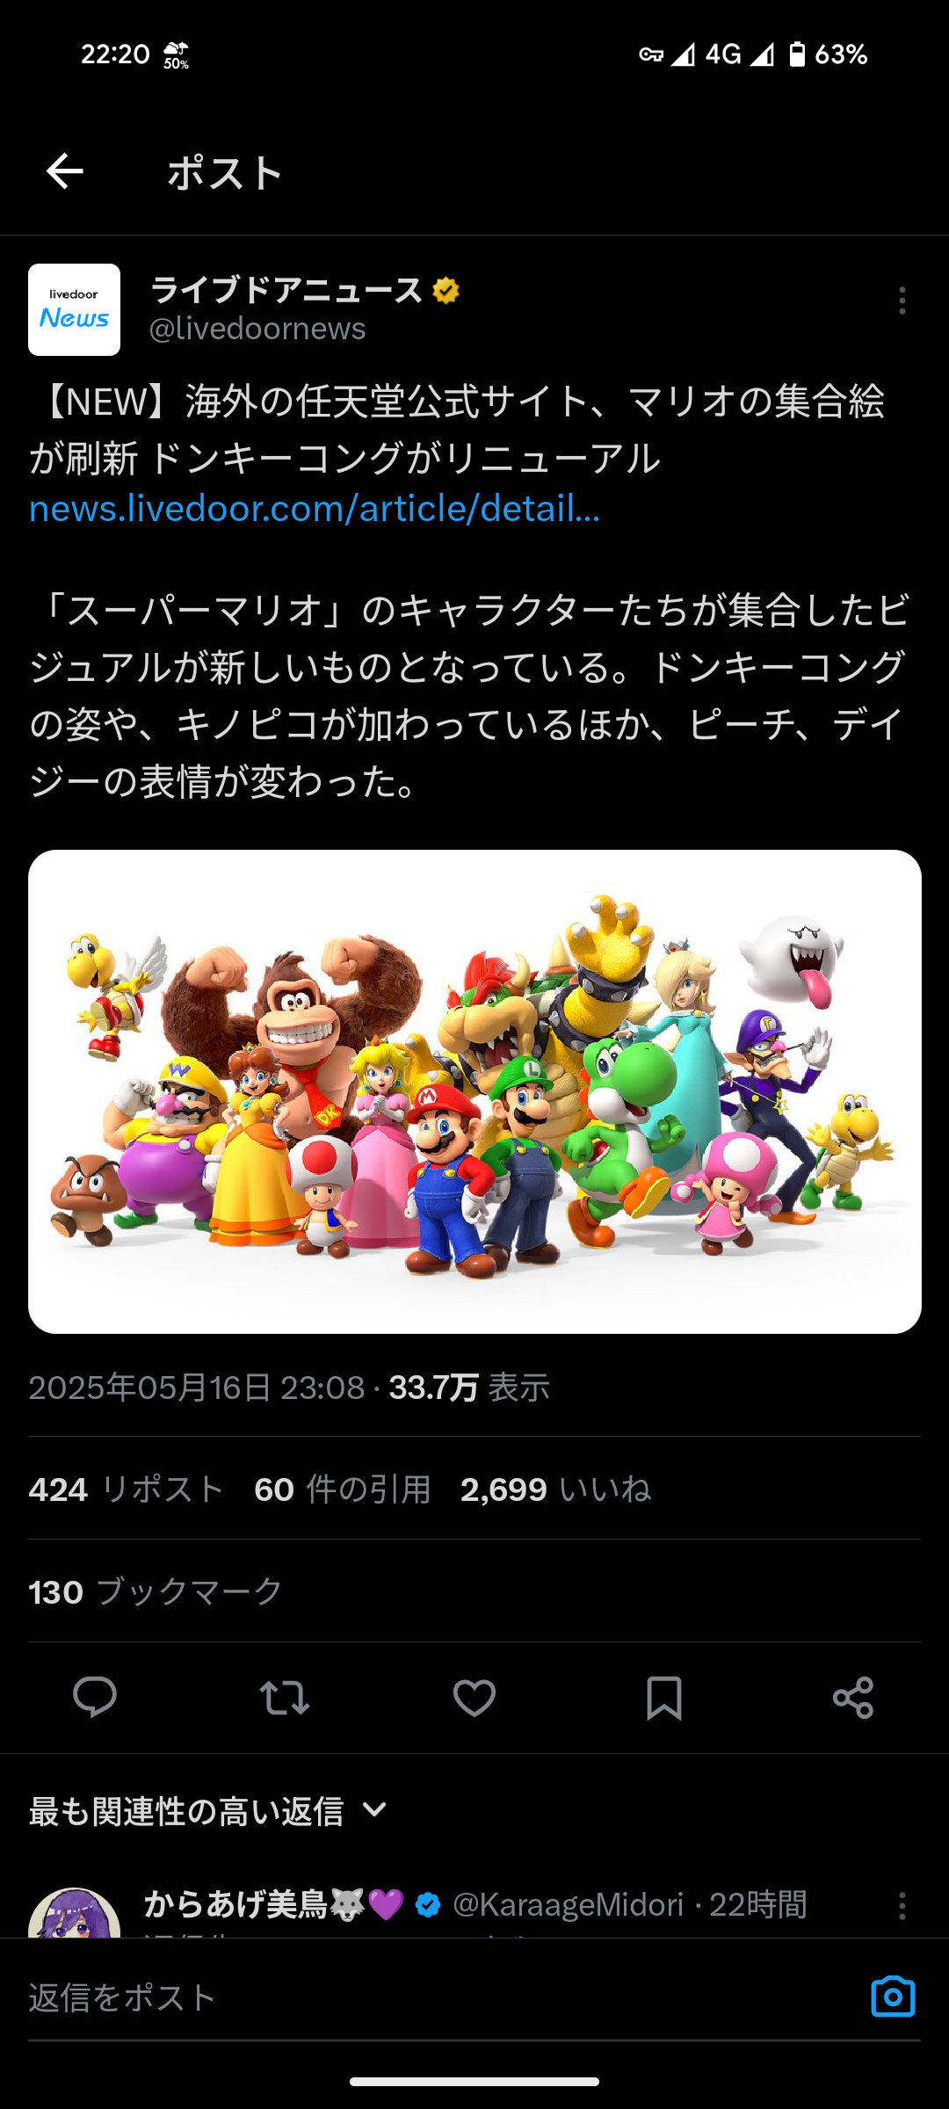
Task: Open the reply speech bubble icon
Action: 95,1697
